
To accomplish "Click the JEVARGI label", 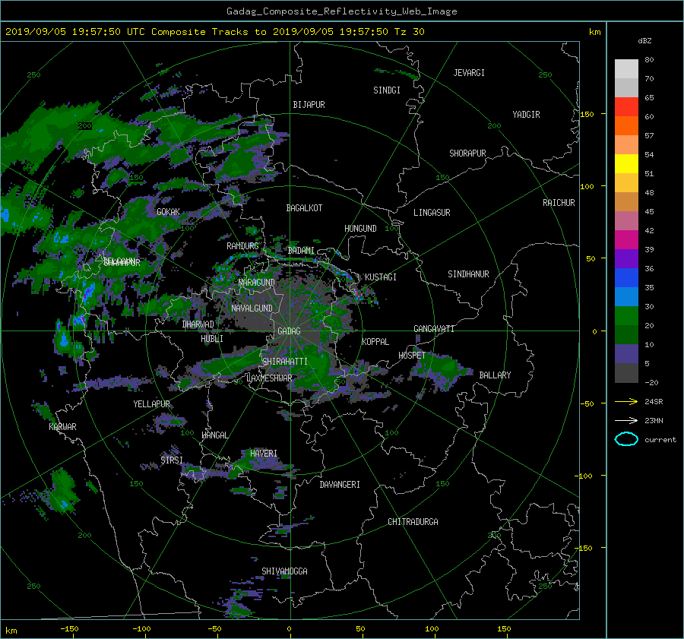I will [x=469, y=73].
